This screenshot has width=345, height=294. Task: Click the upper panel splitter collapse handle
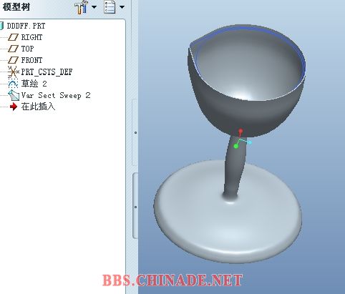coord(135,132)
